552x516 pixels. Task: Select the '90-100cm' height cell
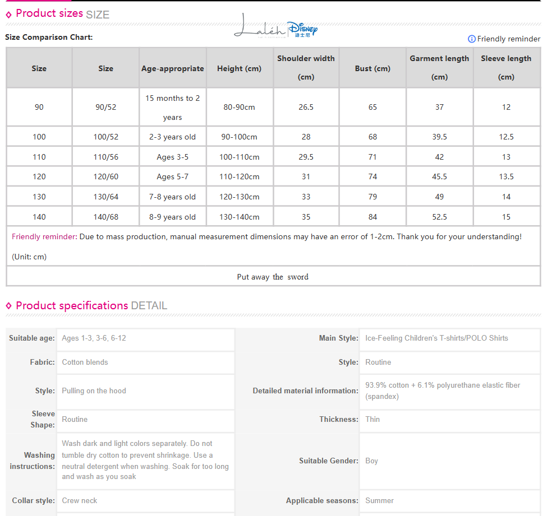pyautogui.click(x=240, y=137)
